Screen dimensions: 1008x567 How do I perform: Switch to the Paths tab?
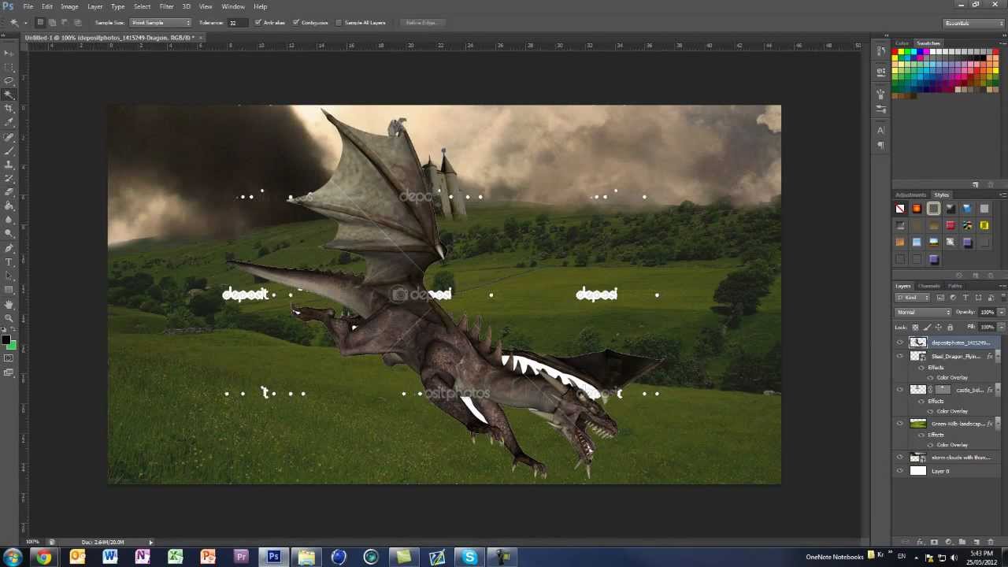coord(954,286)
